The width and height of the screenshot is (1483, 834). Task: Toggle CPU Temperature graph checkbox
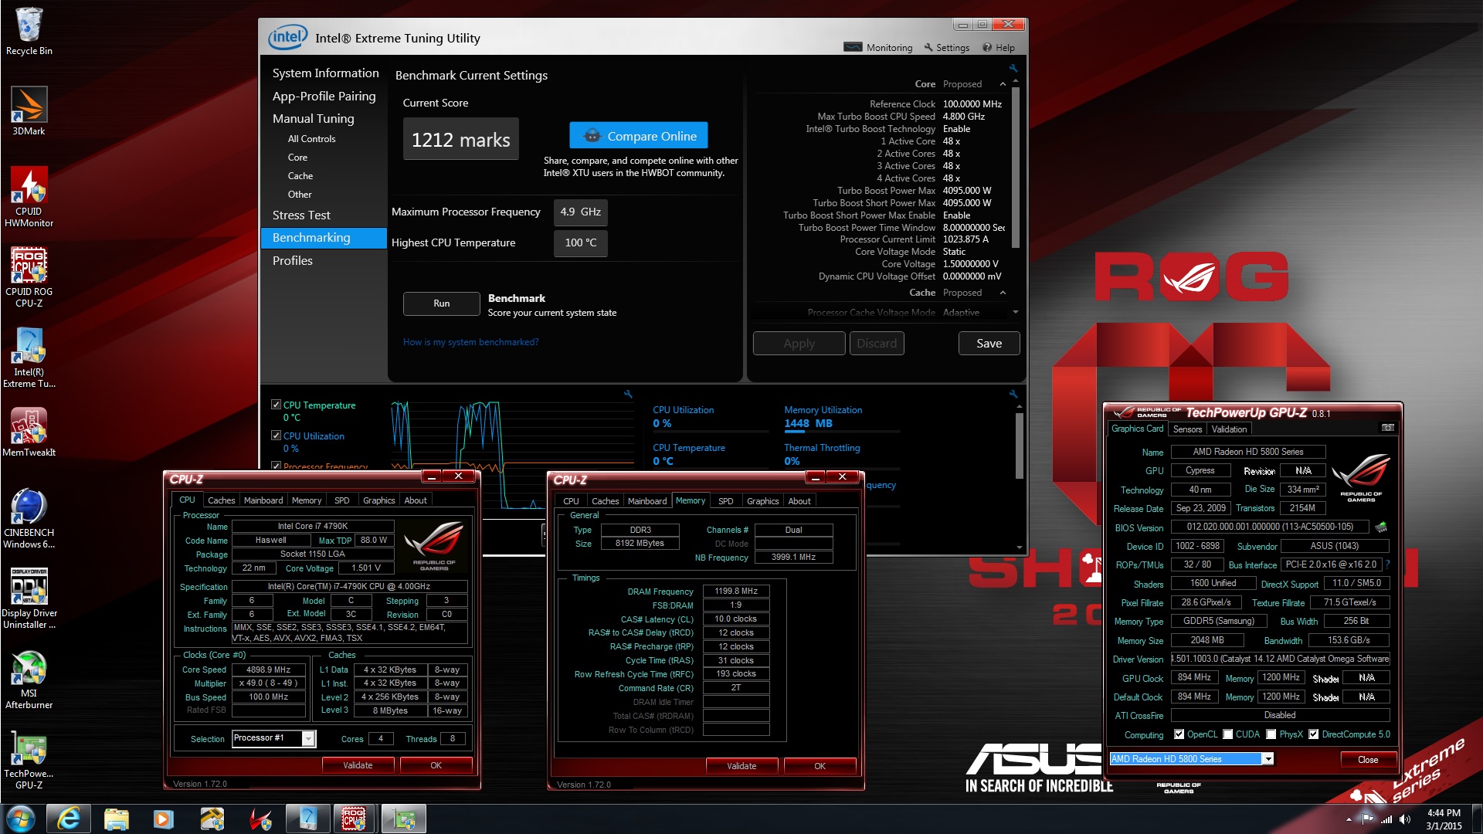coord(276,405)
